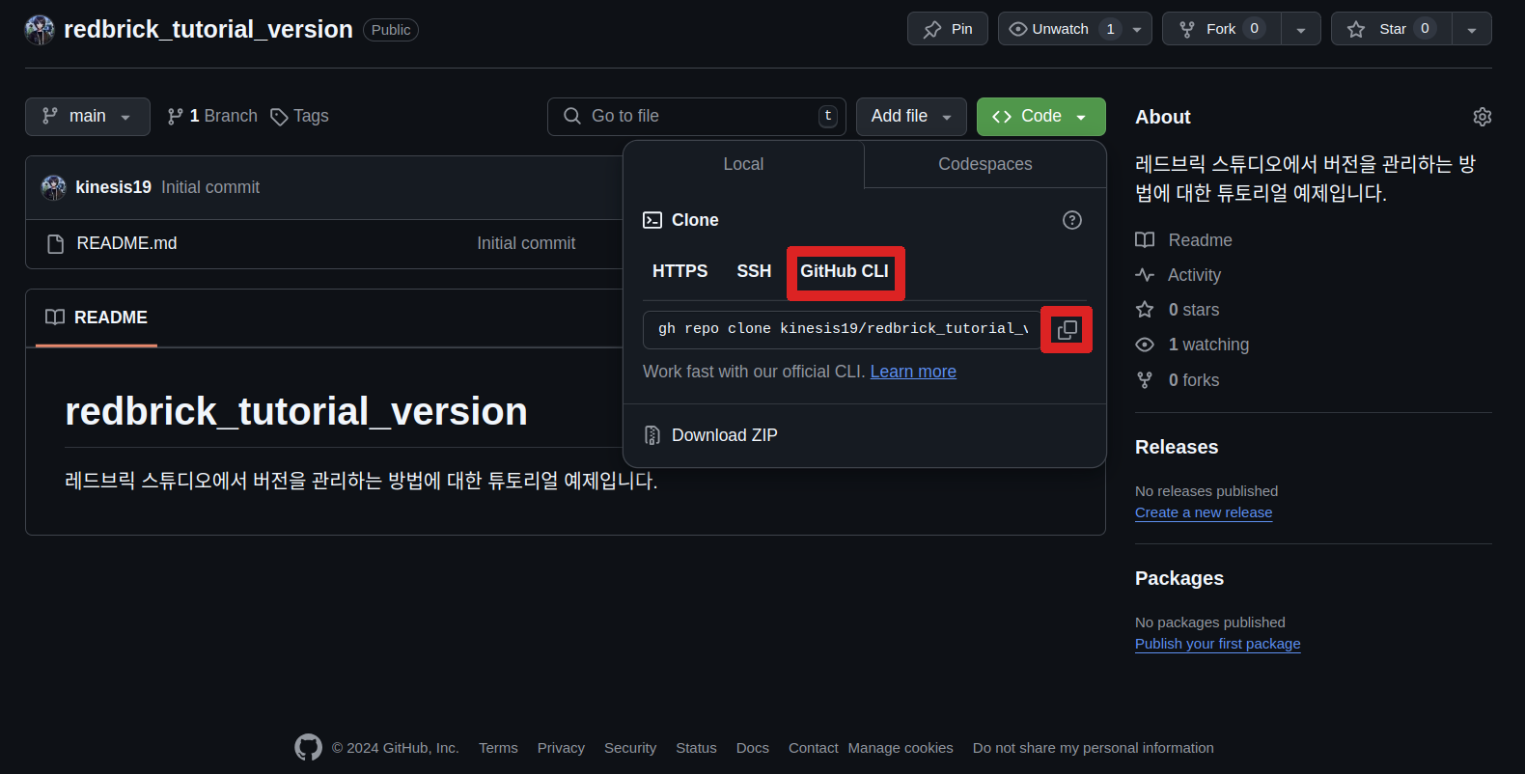This screenshot has height=774, width=1525.
Task: Open the Packages heading
Action: coord(1179,578)
